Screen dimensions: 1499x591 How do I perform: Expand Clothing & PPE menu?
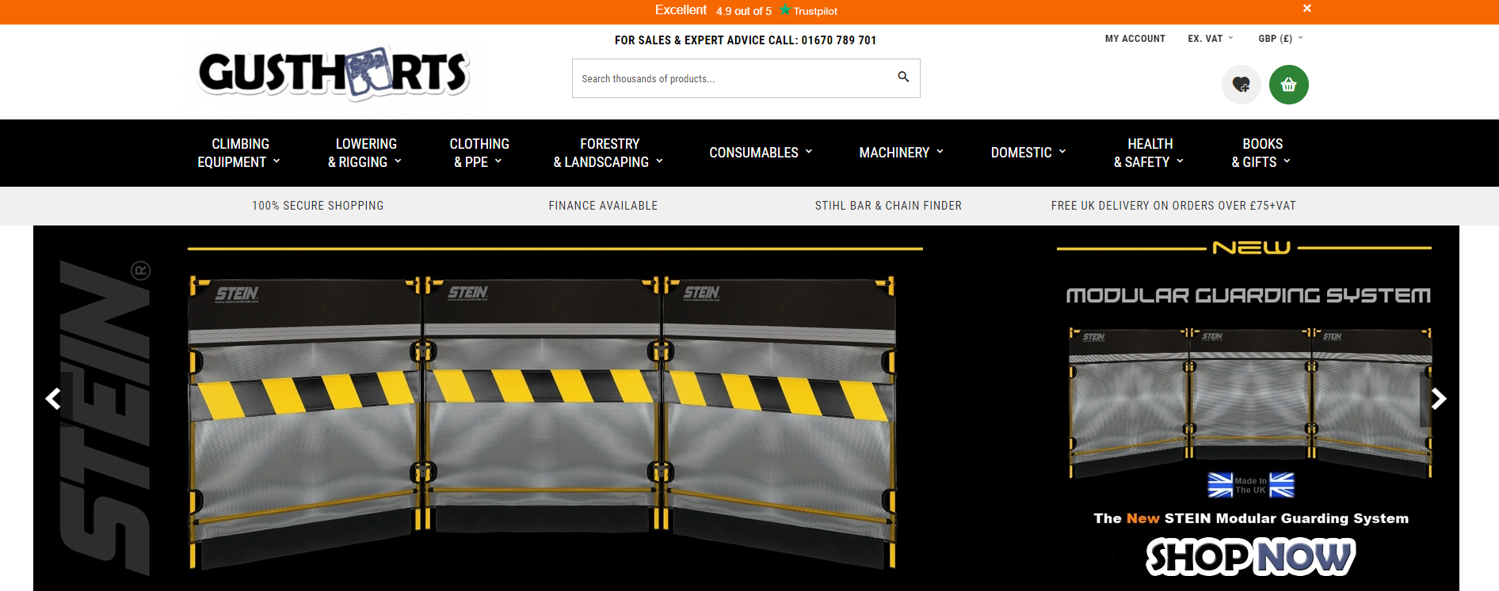[x=479, y=153]
